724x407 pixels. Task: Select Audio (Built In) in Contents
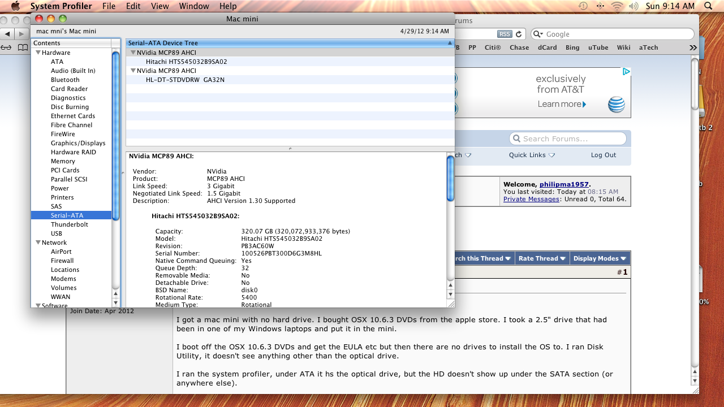[x=73, y=71]
